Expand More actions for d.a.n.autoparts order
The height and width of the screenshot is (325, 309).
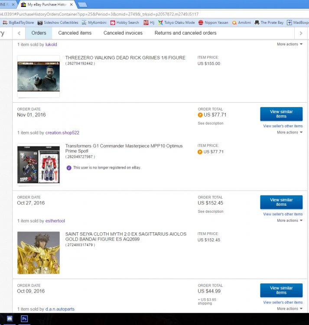pos(290,309)
